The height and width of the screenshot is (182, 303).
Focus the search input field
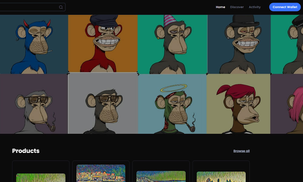pos(32,7)
